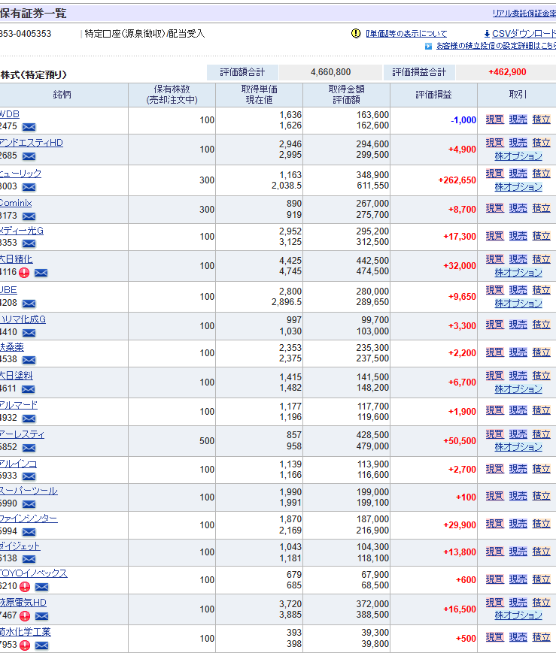This screenshot has width=556, height=656.
Task: Click the CSV download arrow icon
Action: tap(487, 34)
